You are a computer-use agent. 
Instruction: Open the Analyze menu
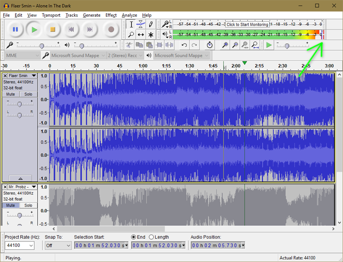(129, 15)
